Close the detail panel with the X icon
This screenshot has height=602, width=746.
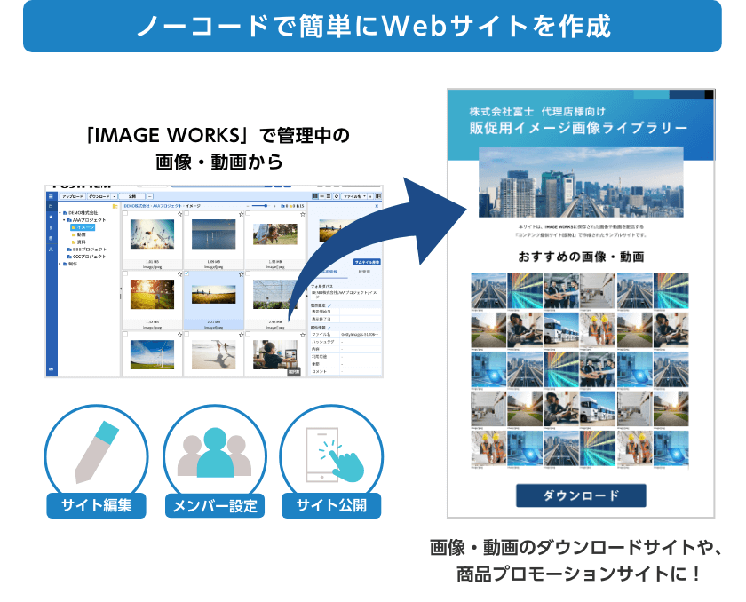coord(376,206)
